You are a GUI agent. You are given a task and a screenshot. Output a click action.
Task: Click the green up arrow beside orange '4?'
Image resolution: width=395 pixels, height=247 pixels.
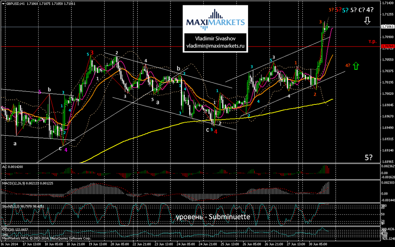point(356,66)
